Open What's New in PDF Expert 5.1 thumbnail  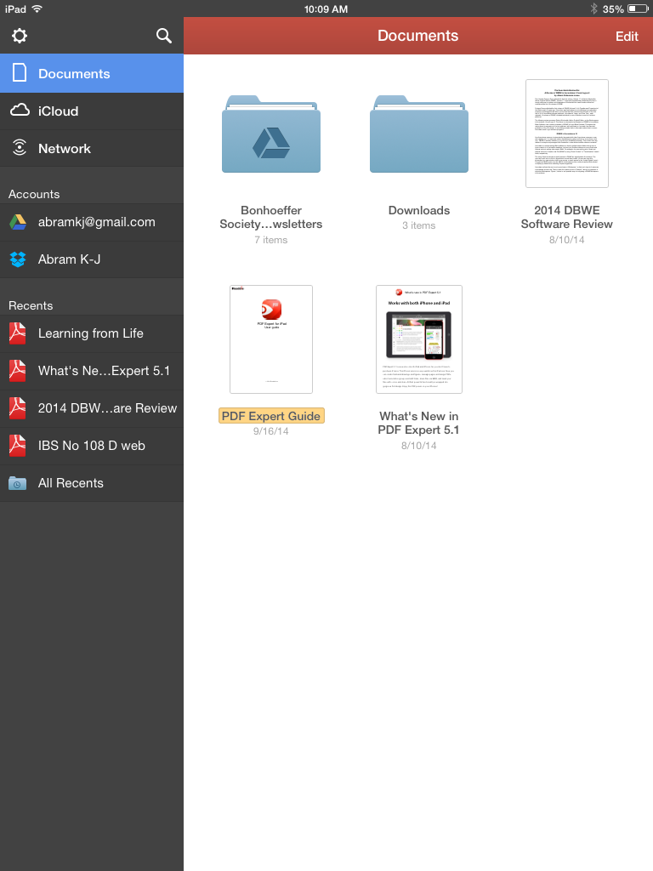[x=419, y=339]
